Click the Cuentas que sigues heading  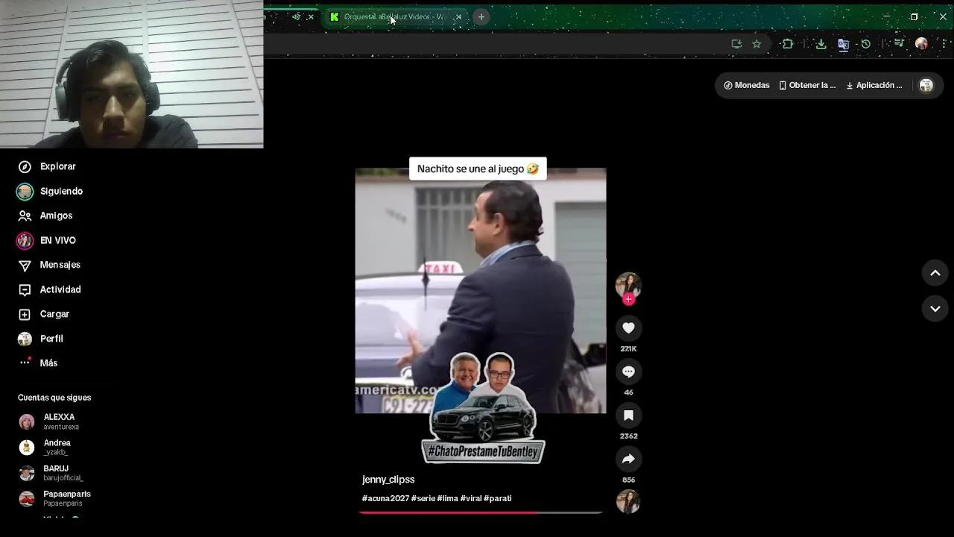pos(54,398)
